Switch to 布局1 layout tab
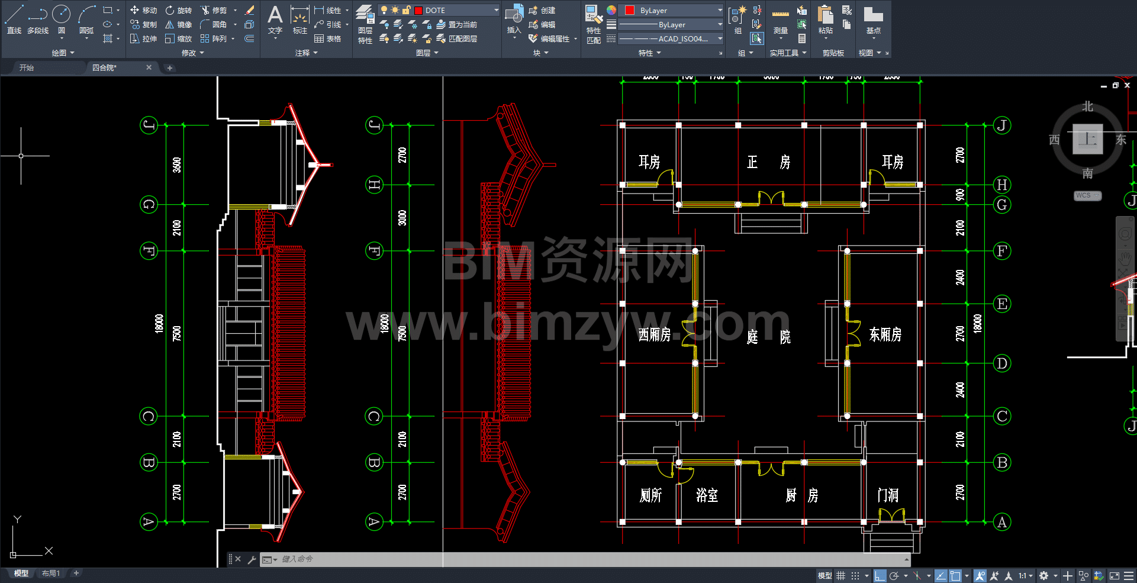This screenshot has width=1137, height=583. [50, 573]
